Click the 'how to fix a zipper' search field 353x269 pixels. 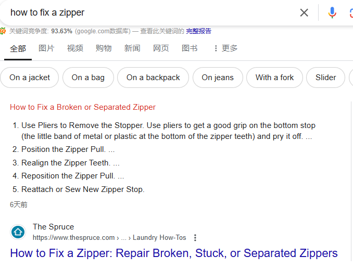point(148,12)
